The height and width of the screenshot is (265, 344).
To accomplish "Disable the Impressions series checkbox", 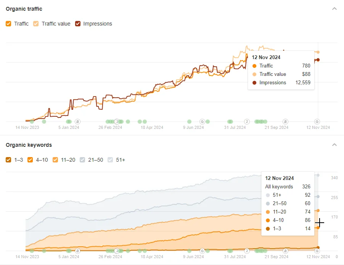I will [x=78, y=24].
